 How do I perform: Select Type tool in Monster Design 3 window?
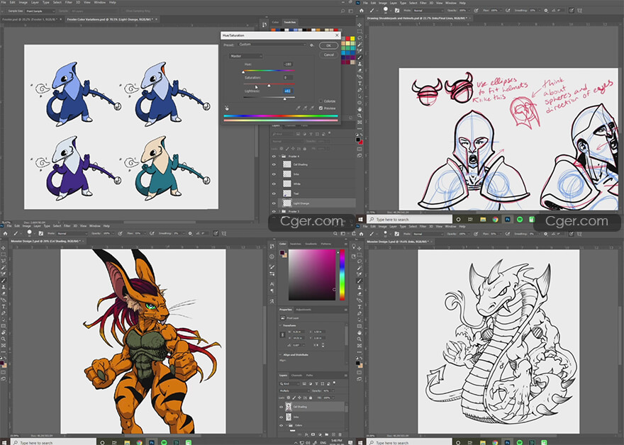click(360, 307)
